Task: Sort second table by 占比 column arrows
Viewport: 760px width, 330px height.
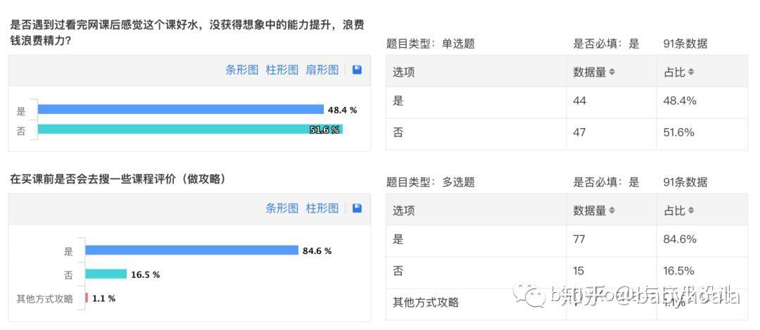Action: [691, 210]
